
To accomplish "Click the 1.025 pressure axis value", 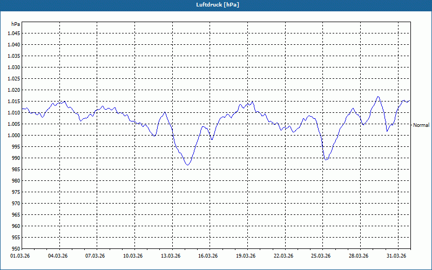I will click(x=14, y=78).
